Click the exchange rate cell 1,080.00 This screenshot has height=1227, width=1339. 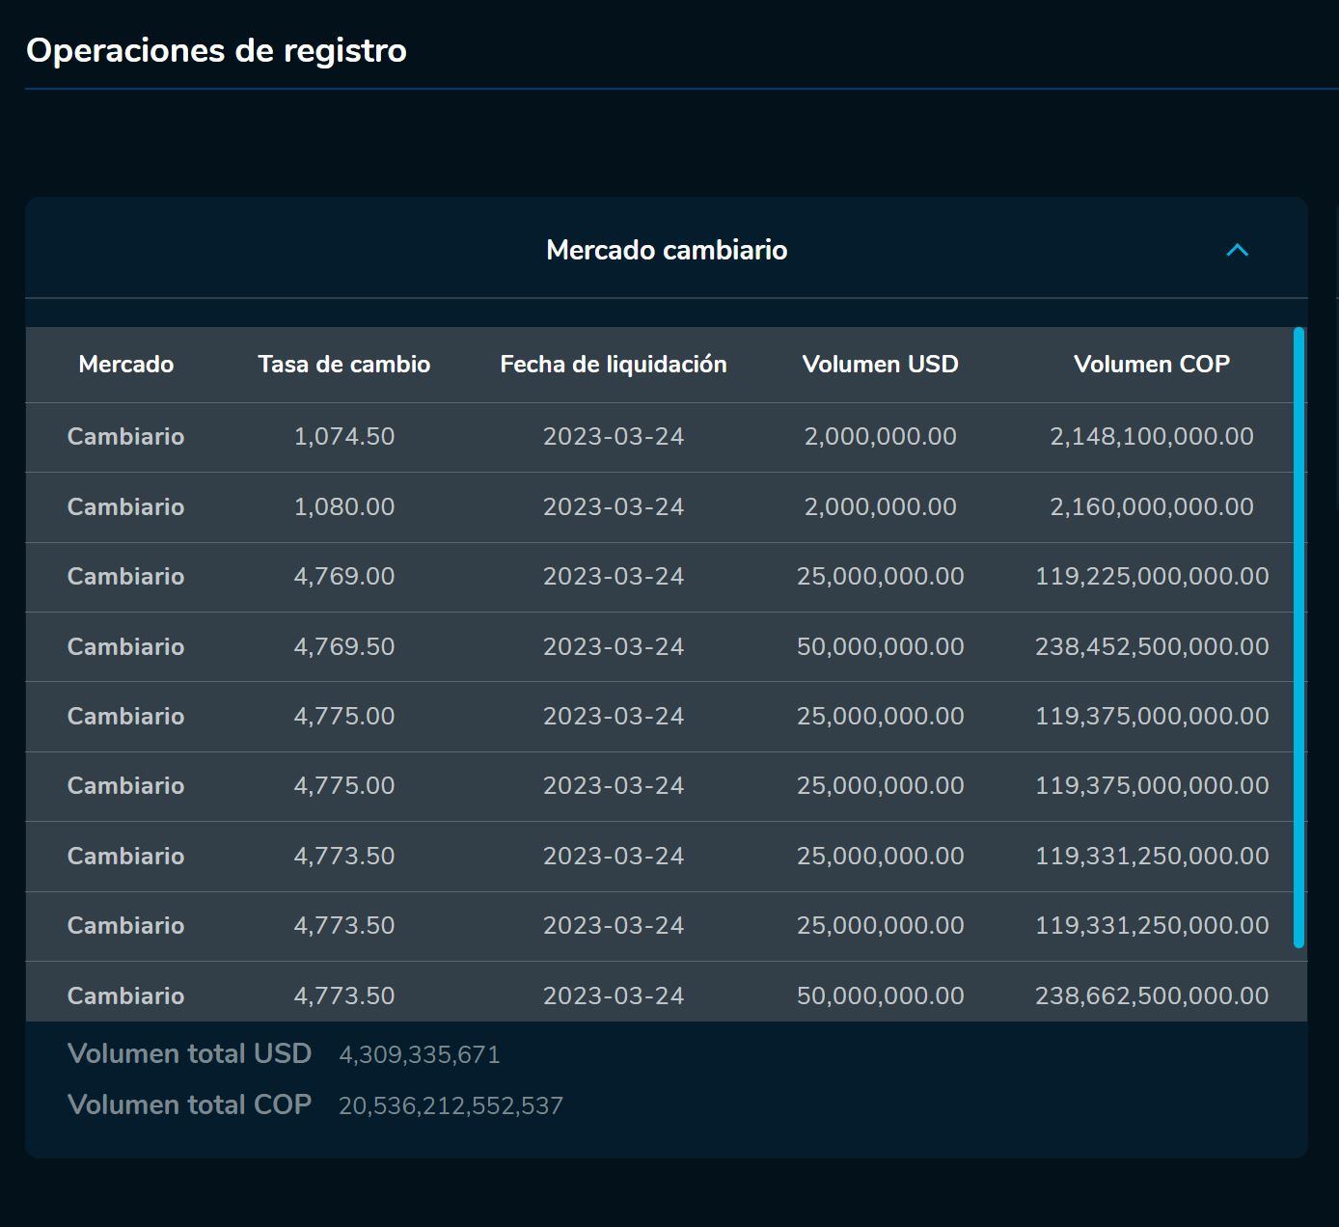point(343,507)
